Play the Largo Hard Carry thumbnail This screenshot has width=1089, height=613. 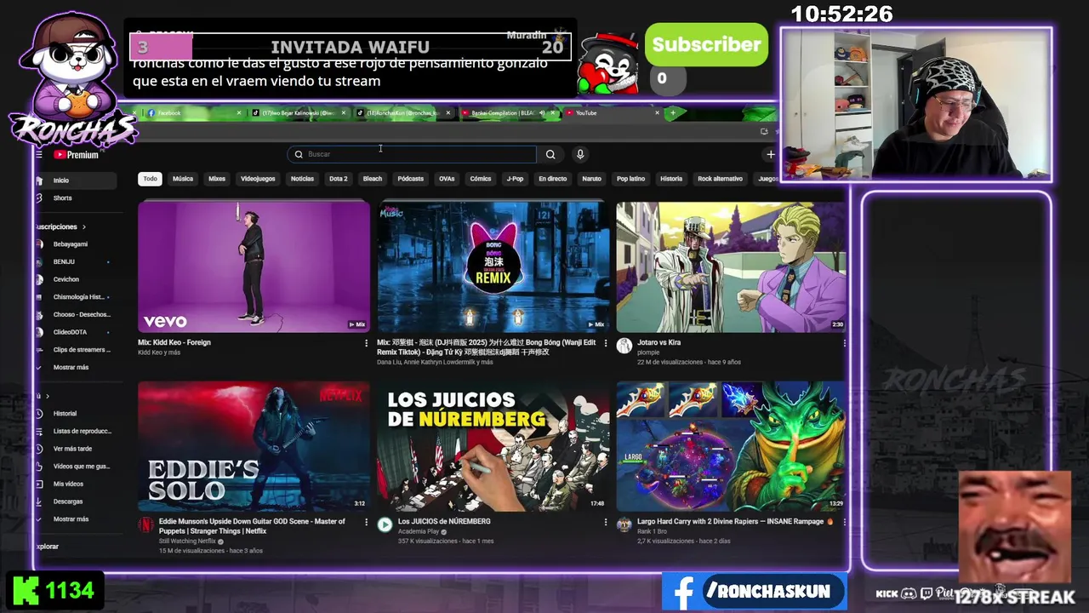pos(731,446)
